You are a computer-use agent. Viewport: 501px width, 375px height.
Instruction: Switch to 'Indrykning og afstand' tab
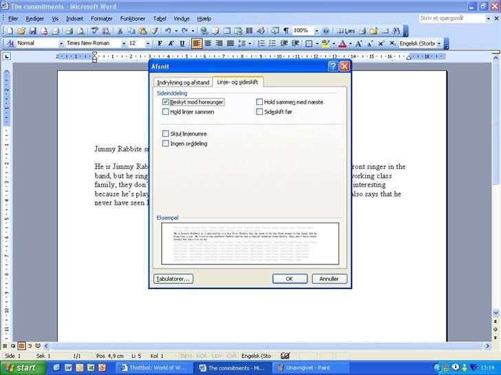point(182,82)
